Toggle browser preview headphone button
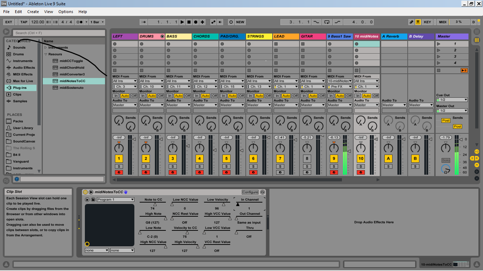Viewport: 483px width, 271px height. [x=17, y=179]
